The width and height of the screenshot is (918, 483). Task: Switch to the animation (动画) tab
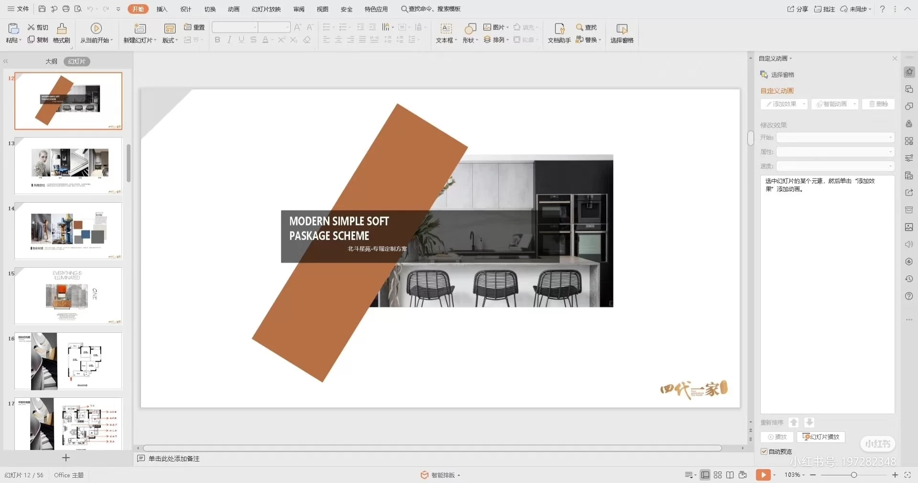point(234,9)
